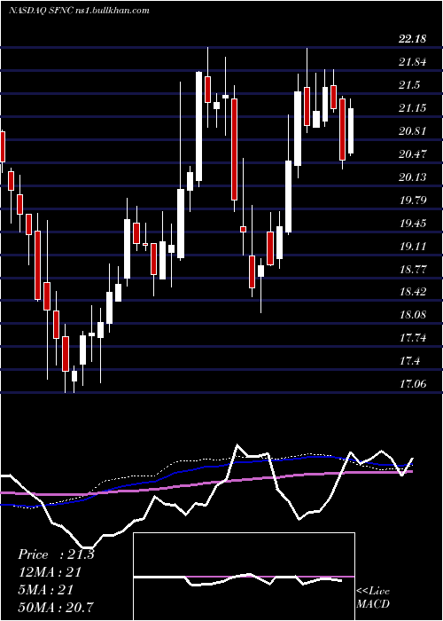Click the 18.77 price axis label
Image resolution: width=443 pixels, height=621 pixels.
click(413, 270)
